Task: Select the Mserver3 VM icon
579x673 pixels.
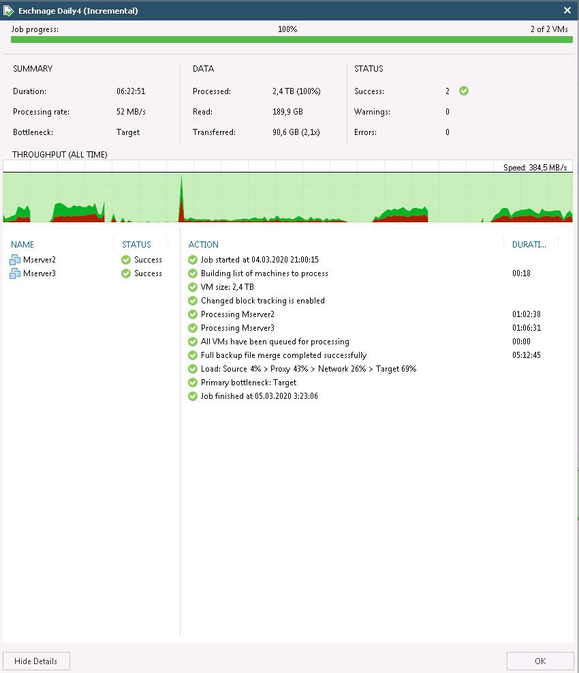Action: [x=15, y=273]
